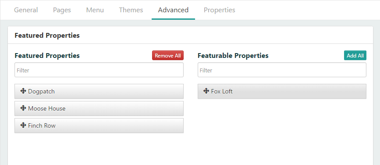Switch to the General tab
Viewport: 380px width, 165px height.
click(x=26, y=10)
